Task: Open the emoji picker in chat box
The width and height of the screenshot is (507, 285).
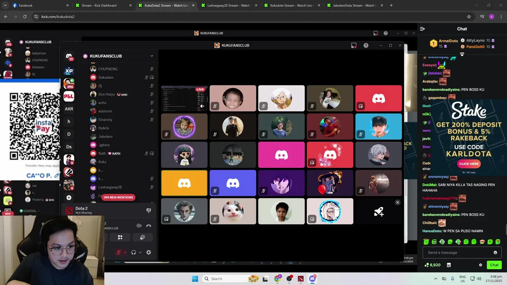Action: point(495,253)
